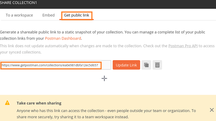Switch to the 'To a workspace' tab
The width and height of the screenshot is (216, 121).
(x=19, y=15)
